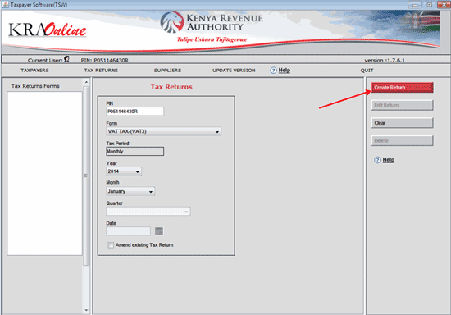Image resolution: width=451 pixels, height=315 pixels.
Task: Click the Tax Returns Forms list scrollbar down arrow
Action: 86,310
